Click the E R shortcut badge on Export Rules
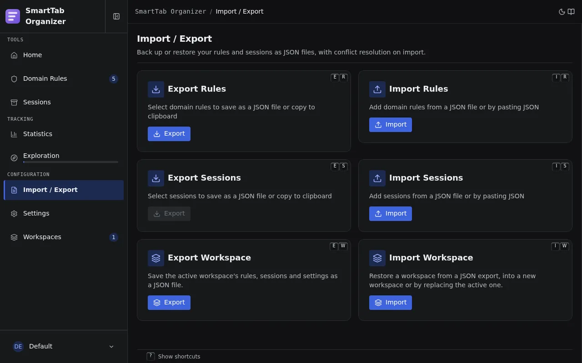The height and width of the screenshot is (363, 582). [339, 78]
